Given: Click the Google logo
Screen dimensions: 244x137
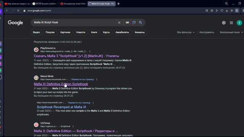Looking at the screenshot, I should [x=15, y=23].
